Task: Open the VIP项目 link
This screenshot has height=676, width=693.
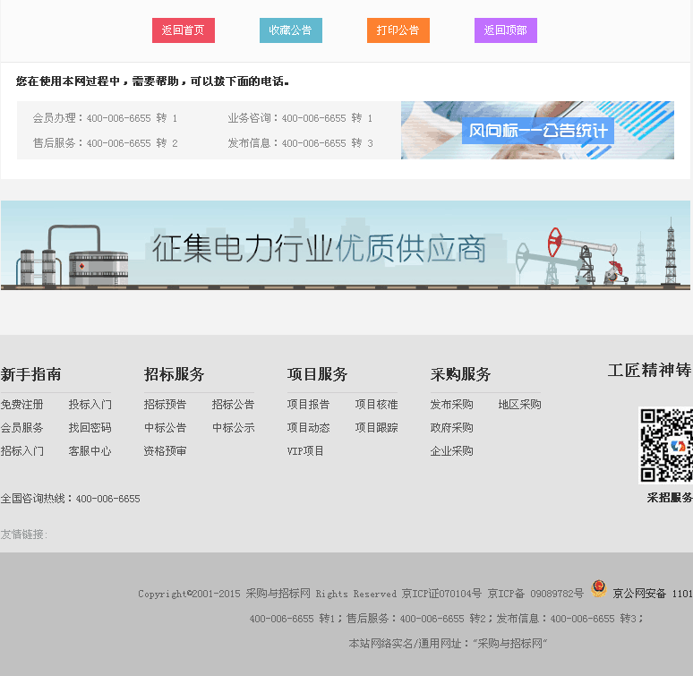Action: [306, 451]
